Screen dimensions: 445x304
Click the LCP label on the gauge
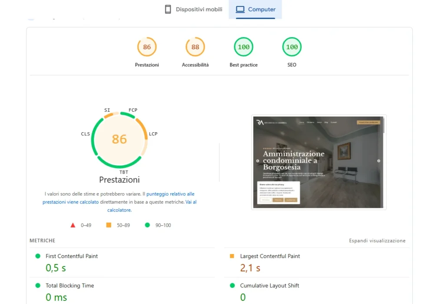(x=153, y=134)
